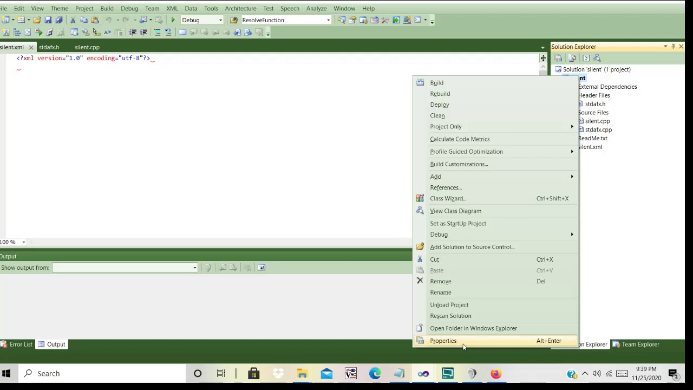The image size is (693, 390).
Task: Open Task View on the taskbar
Action: [221, 374]
